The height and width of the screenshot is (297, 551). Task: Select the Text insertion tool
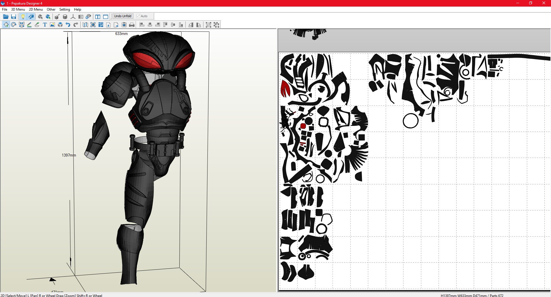coord(45,25)
